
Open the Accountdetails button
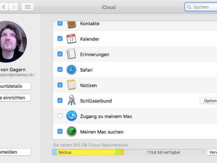coord(15,86)
